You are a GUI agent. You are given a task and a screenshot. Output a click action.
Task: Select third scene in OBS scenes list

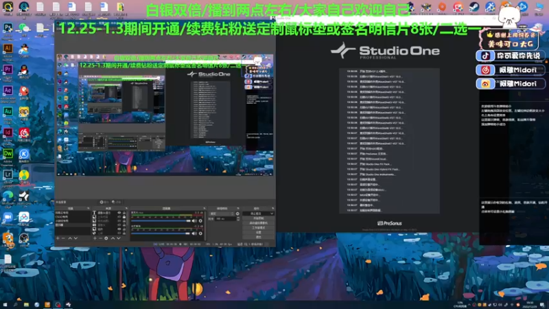pyautogui.click(x=73, y=220)
